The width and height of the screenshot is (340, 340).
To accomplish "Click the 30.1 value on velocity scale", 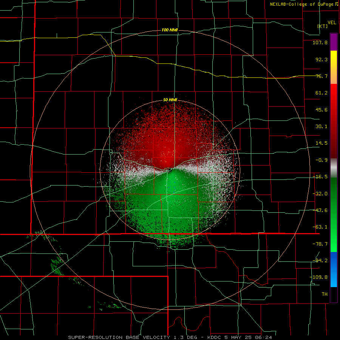I will coord(321,127).
